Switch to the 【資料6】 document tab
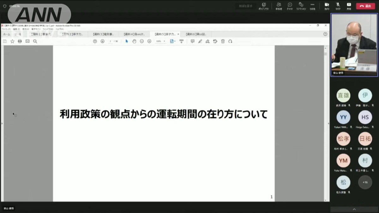This screenshot has height=213, width=379. point(196,34)
